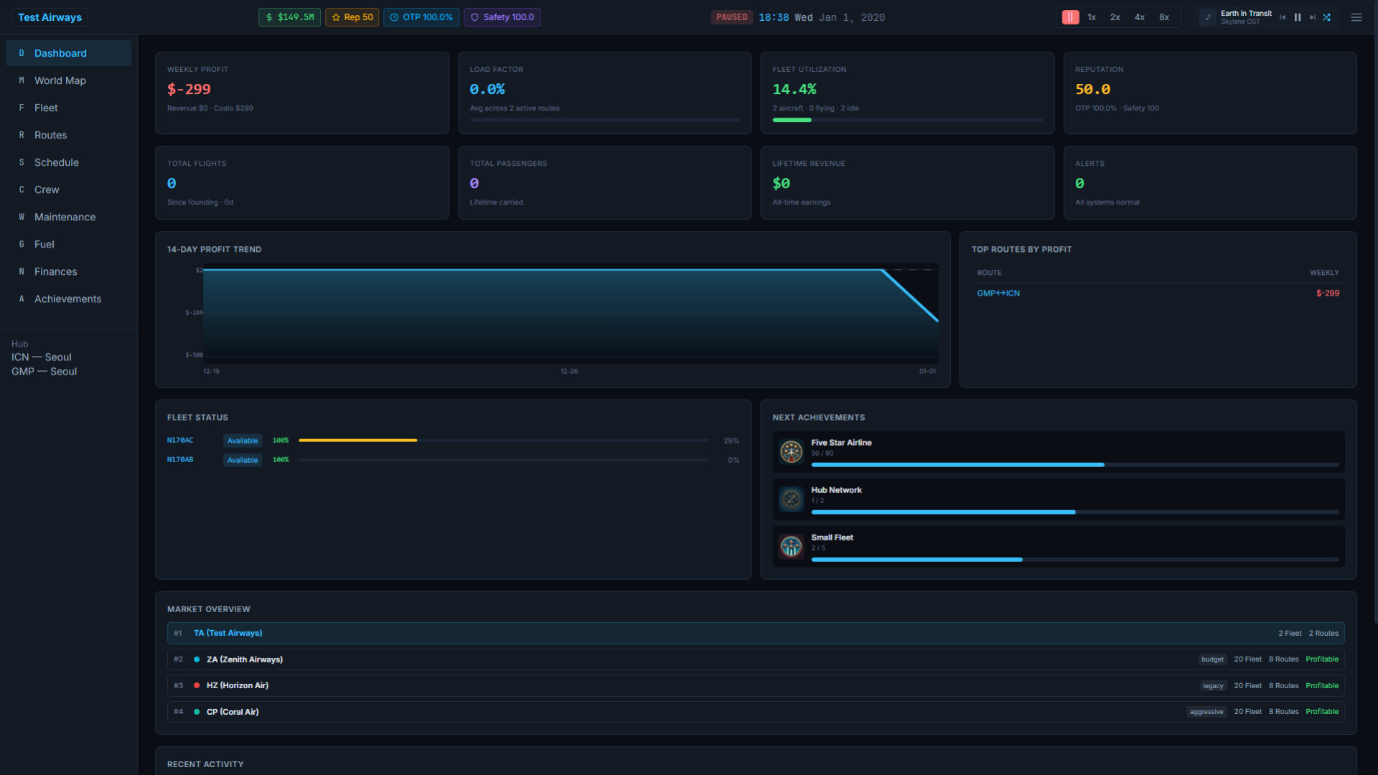Go to Fuel page
1378x775 pixels.
click(68, 244)
